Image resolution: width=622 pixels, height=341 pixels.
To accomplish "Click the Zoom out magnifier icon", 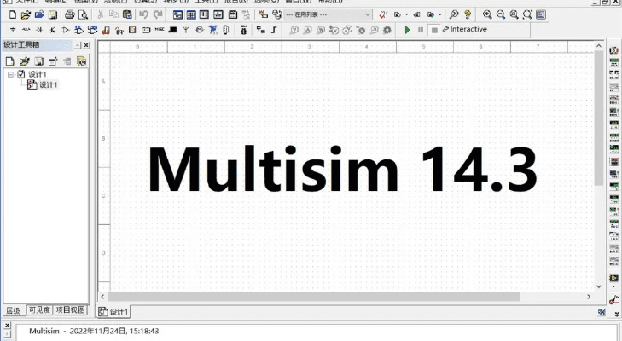I will (x=500, y=14).
